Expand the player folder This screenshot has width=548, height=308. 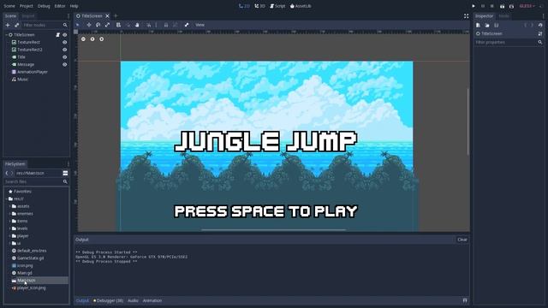(x=9, y=236)
